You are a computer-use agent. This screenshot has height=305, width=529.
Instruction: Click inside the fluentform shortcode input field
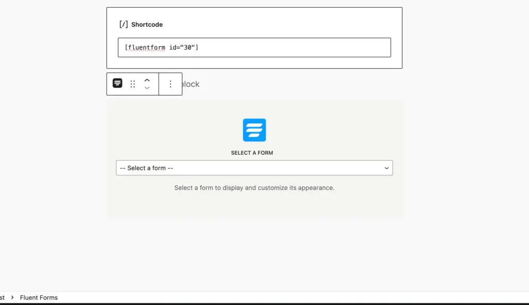point(254,47)
